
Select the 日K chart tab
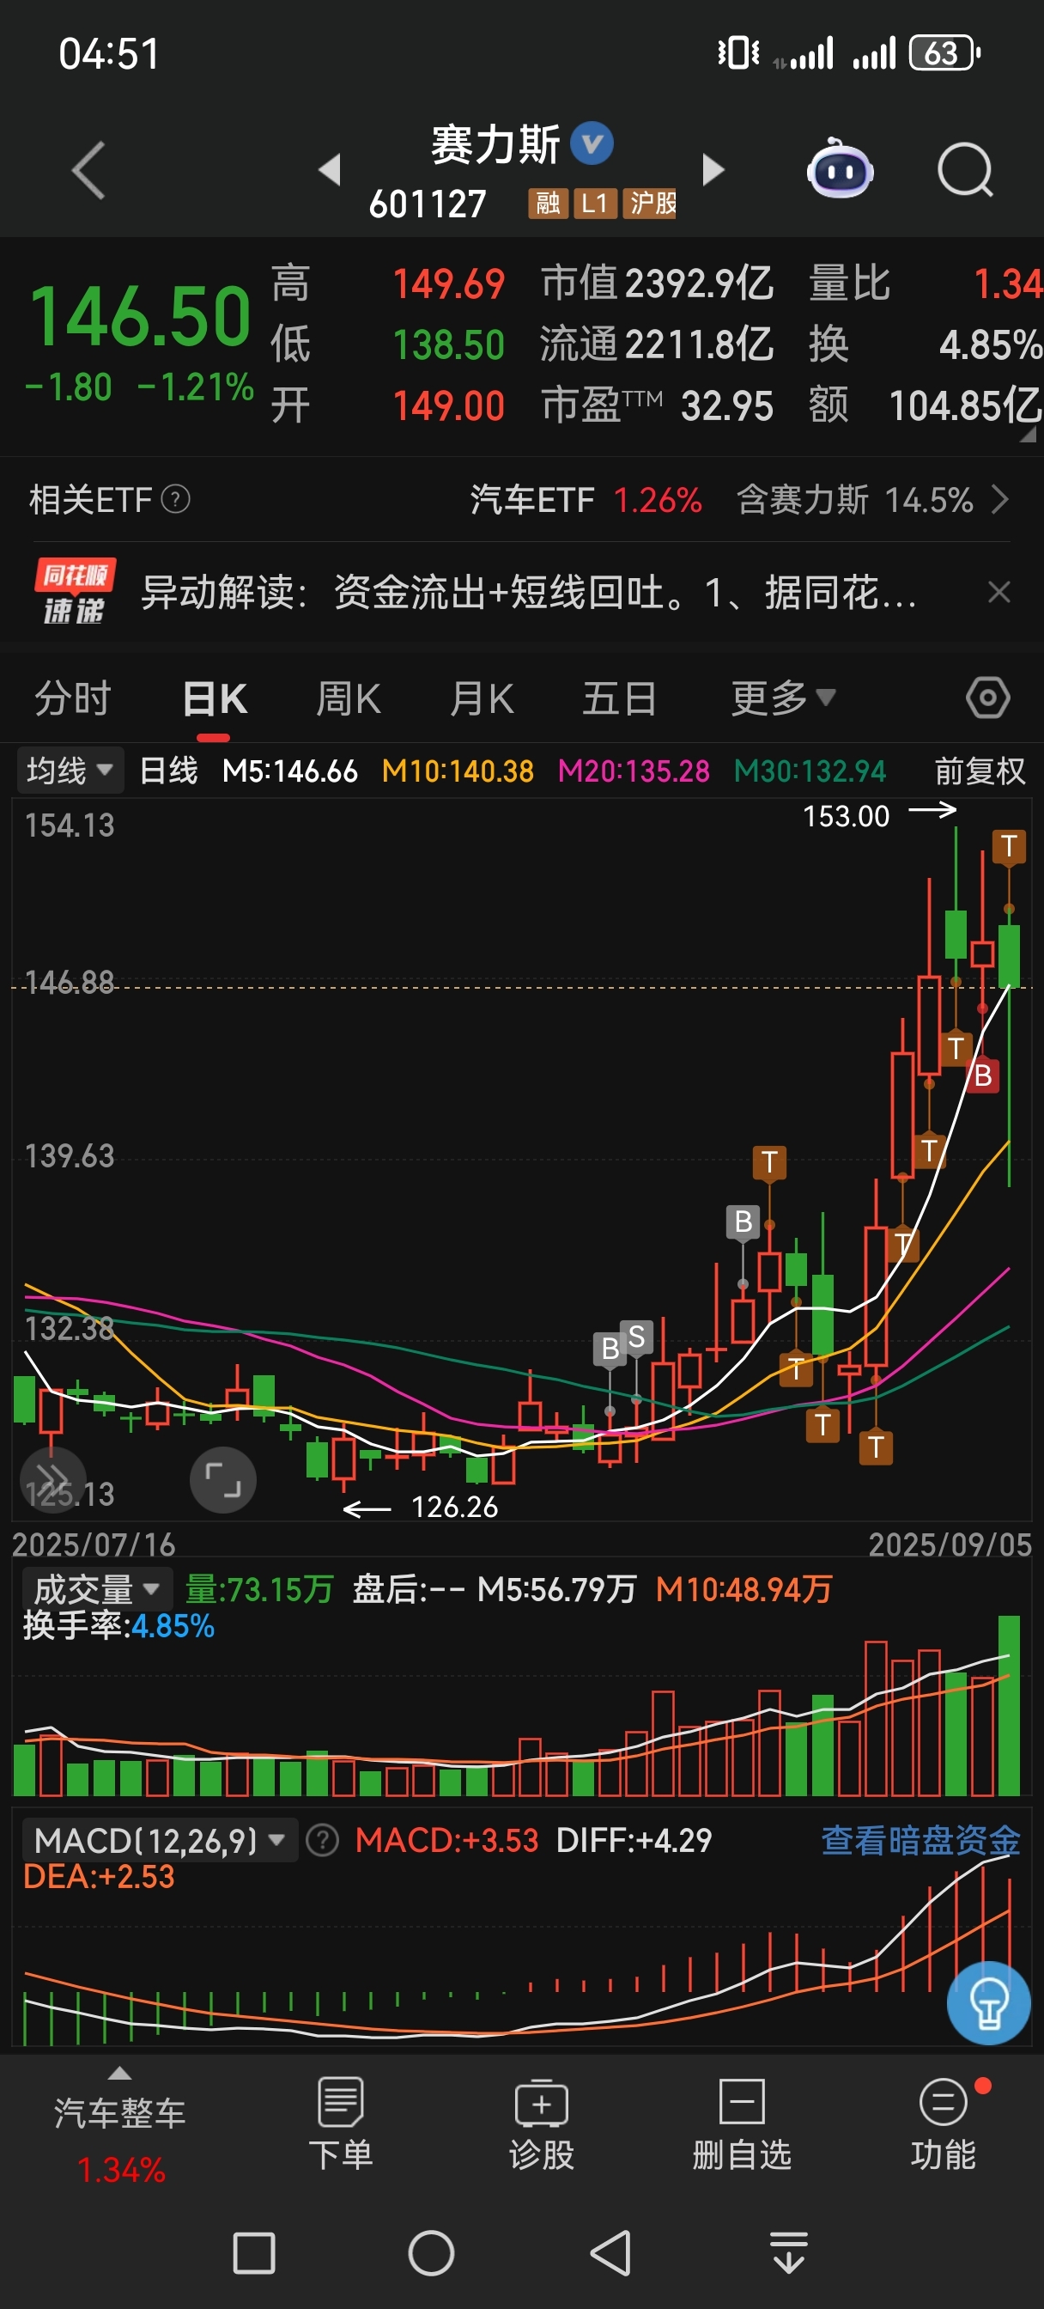(214, 698)
